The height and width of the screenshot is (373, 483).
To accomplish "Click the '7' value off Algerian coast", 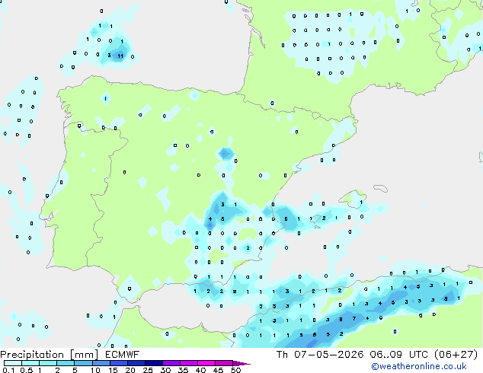I will tap(354, 318).
